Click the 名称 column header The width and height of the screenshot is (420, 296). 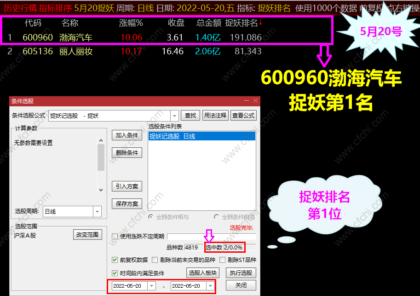(x=69, y=23)
